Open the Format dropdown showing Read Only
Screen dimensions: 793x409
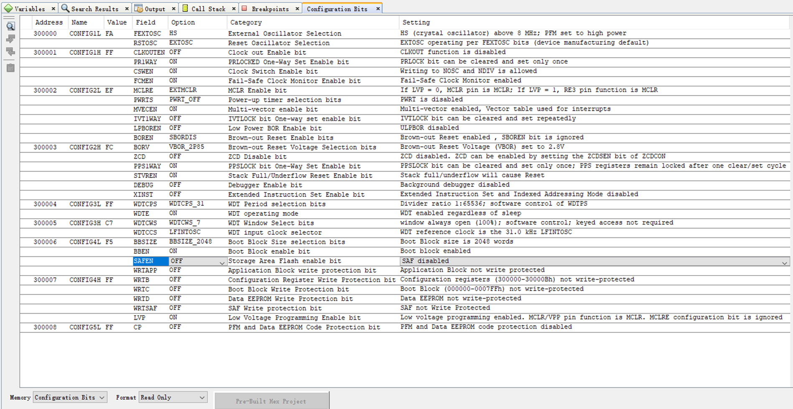click(173, 397)
